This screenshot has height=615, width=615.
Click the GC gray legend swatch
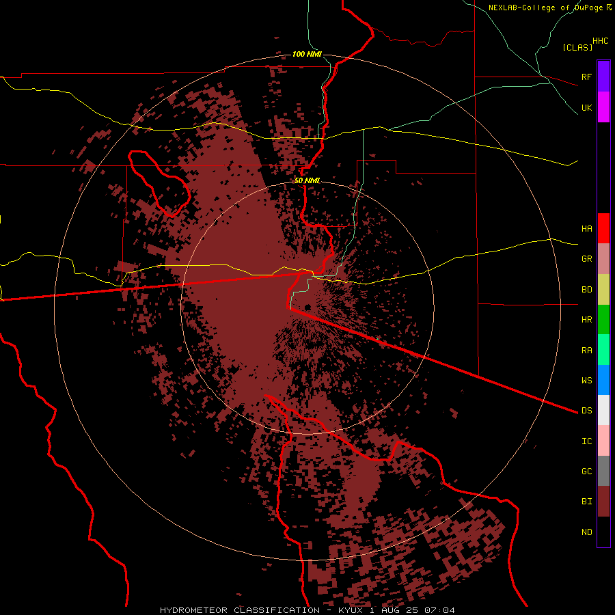[603, 471]
